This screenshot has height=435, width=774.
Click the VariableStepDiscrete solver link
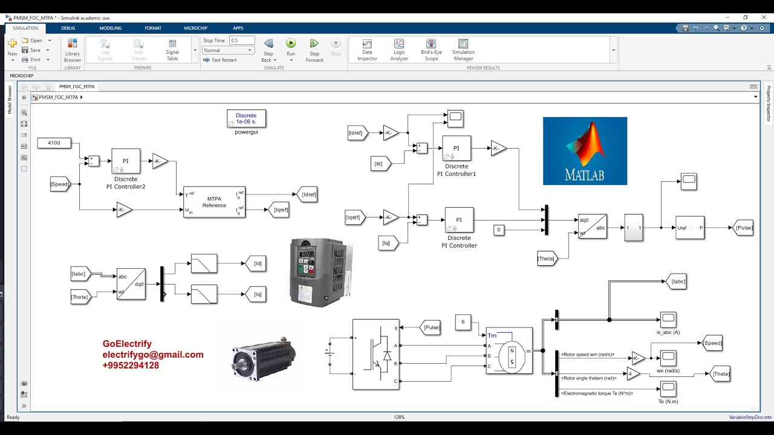pos(750,417)
